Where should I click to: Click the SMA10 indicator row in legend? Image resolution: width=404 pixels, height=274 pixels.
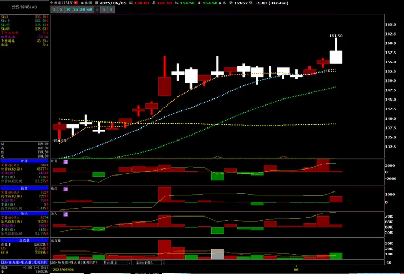(24, 21)
